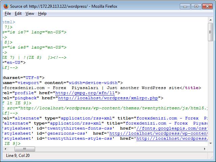Click the horizontal scrollbar left arrow
The image size is (216, 162).
pyautogui.click(x=5, y=149)
